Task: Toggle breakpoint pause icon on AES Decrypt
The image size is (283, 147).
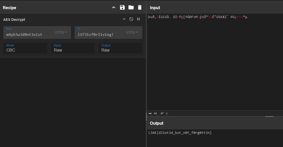Action: click(138, 19)
